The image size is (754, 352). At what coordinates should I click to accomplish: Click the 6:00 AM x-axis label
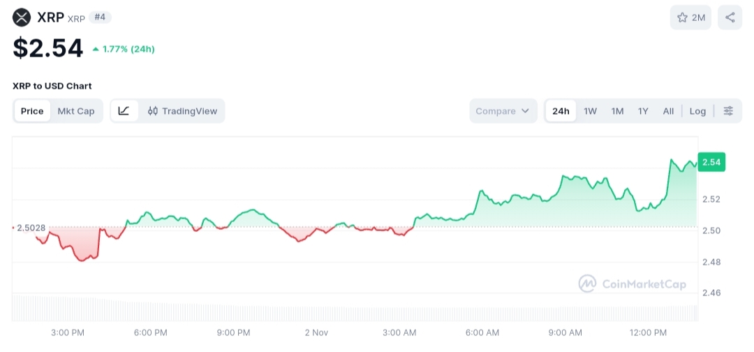point(482,332)
